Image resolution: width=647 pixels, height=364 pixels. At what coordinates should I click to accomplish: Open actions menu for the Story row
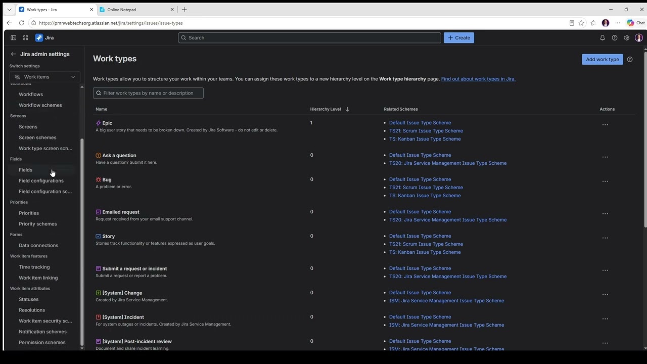(605, 238)
